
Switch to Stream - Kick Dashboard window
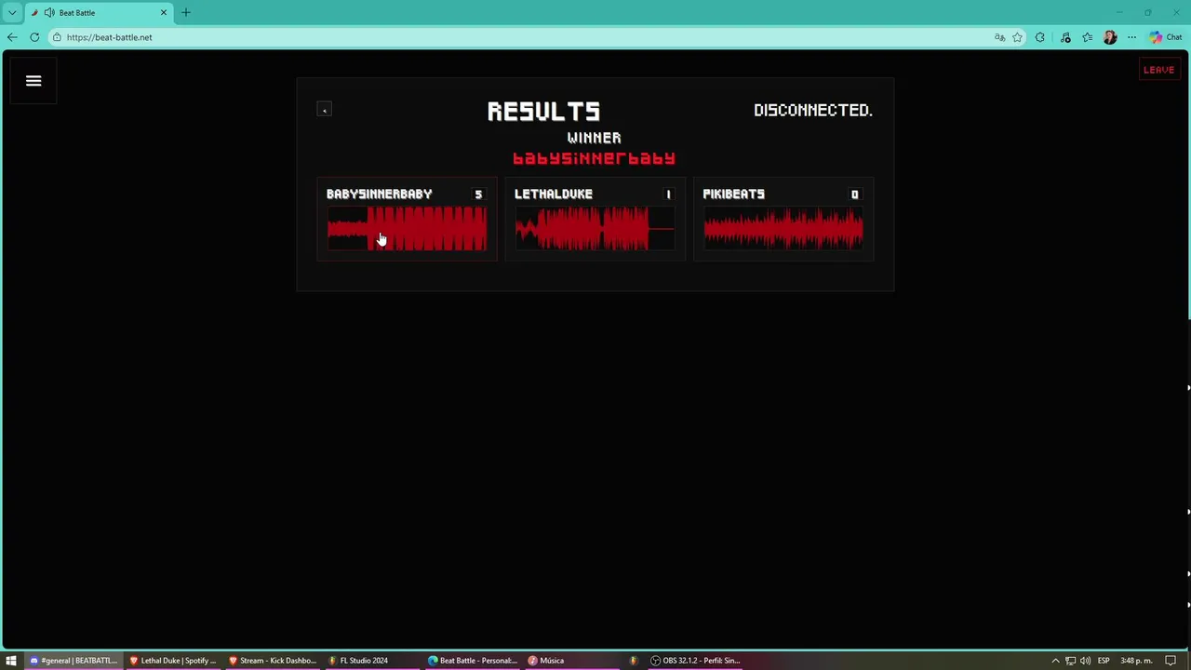pos(273,661)
